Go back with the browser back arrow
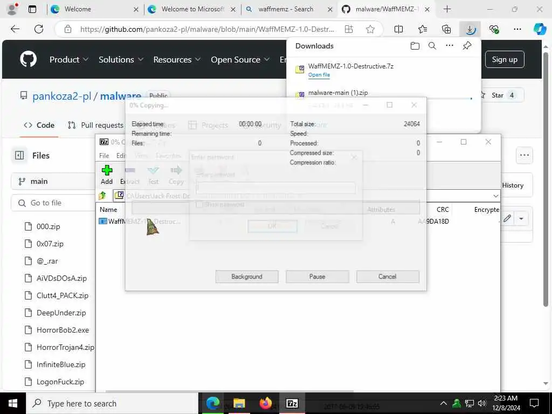552x414 pixels. pyautogui.click(x=15, y=29)
